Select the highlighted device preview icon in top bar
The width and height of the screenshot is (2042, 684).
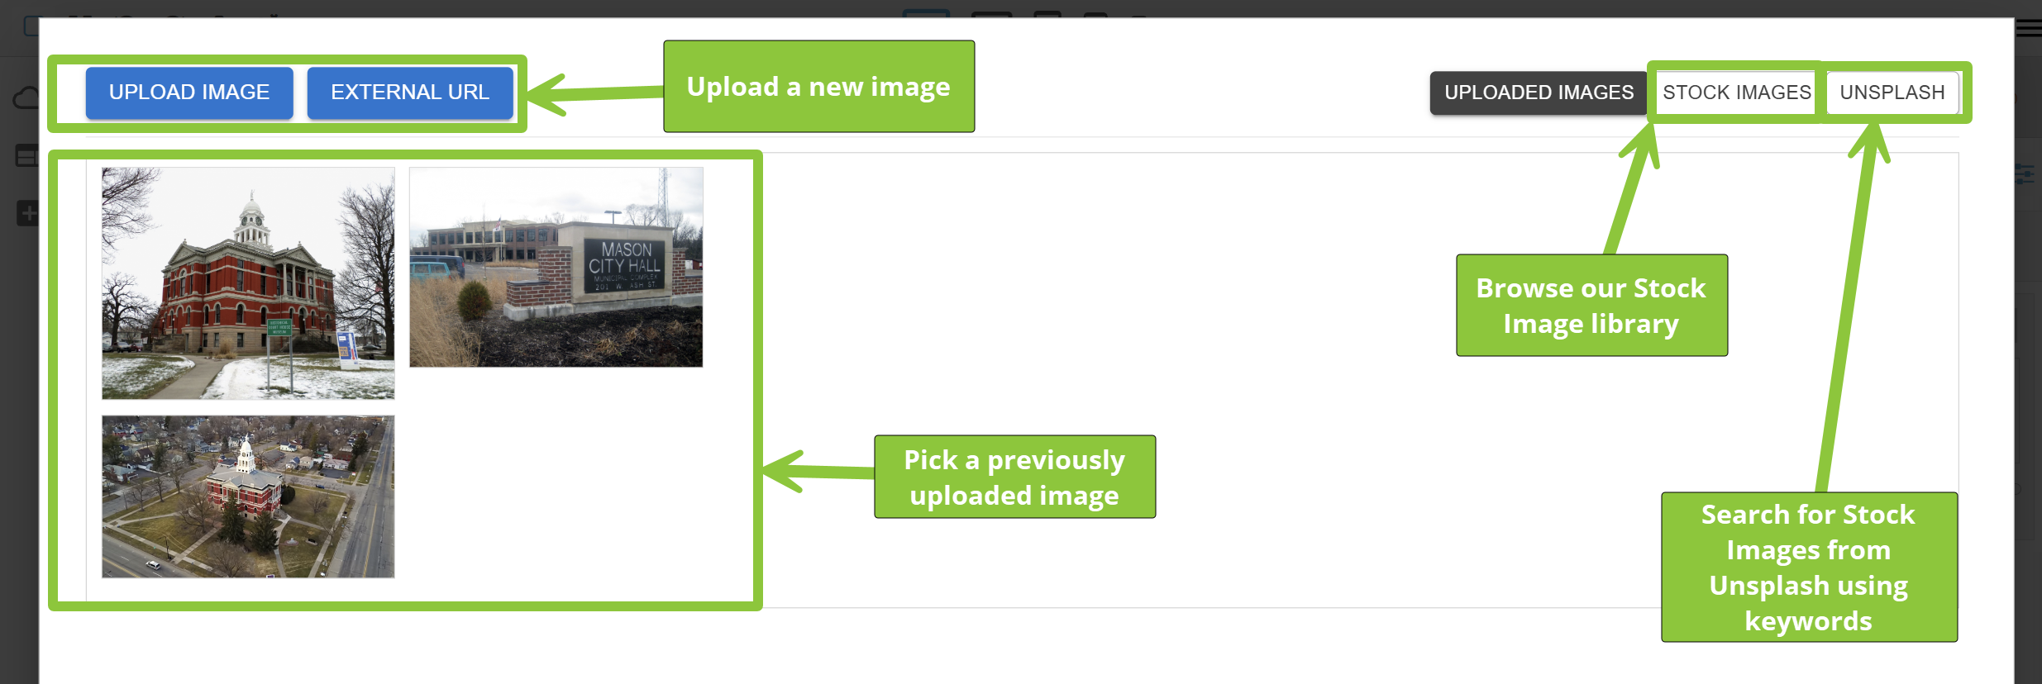point(926,13)
